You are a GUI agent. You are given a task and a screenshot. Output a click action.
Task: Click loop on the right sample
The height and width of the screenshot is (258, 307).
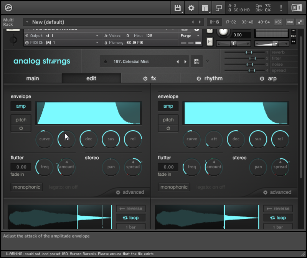point(278,218)
